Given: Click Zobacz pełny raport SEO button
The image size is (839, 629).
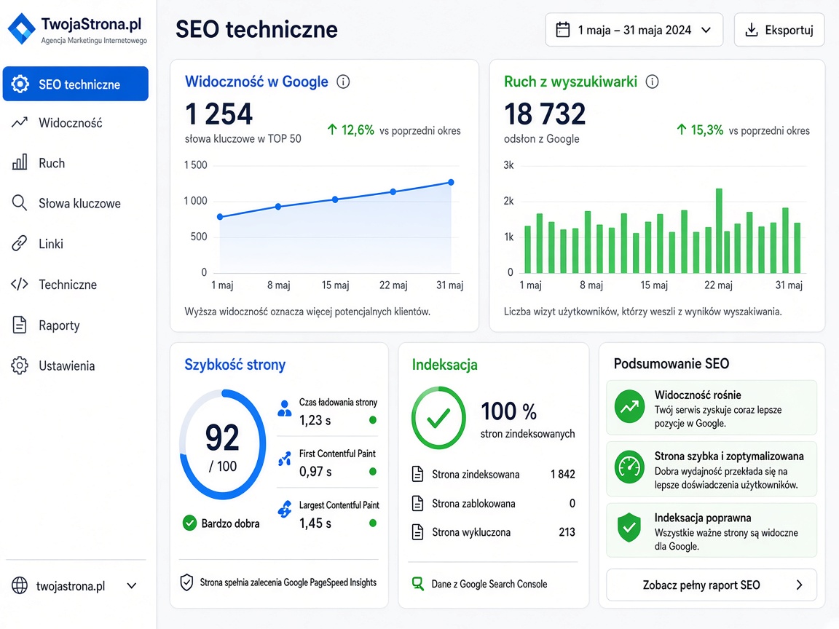Looking at the screenshot, I should point(711,585).
